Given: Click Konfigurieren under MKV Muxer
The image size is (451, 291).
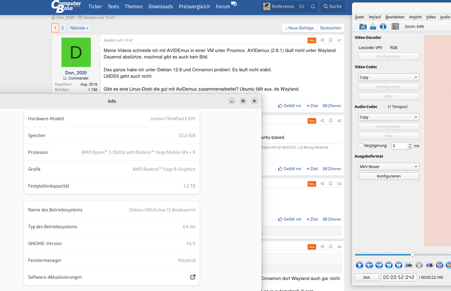Looking at the screenshot, I should [x=389, y=176].
